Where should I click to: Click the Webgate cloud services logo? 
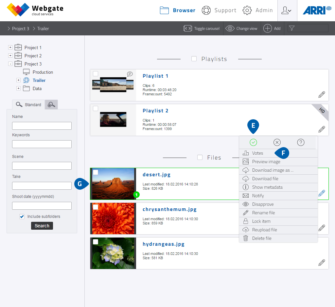[x=35, y=10]
